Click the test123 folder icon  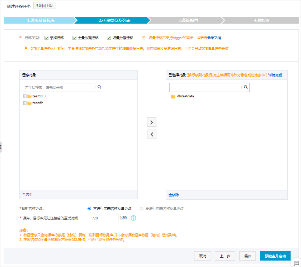29,96
